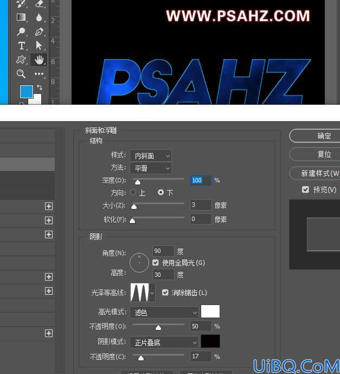
Task: Click the 确定 (OK) button
Action: (x=315, y=136)
